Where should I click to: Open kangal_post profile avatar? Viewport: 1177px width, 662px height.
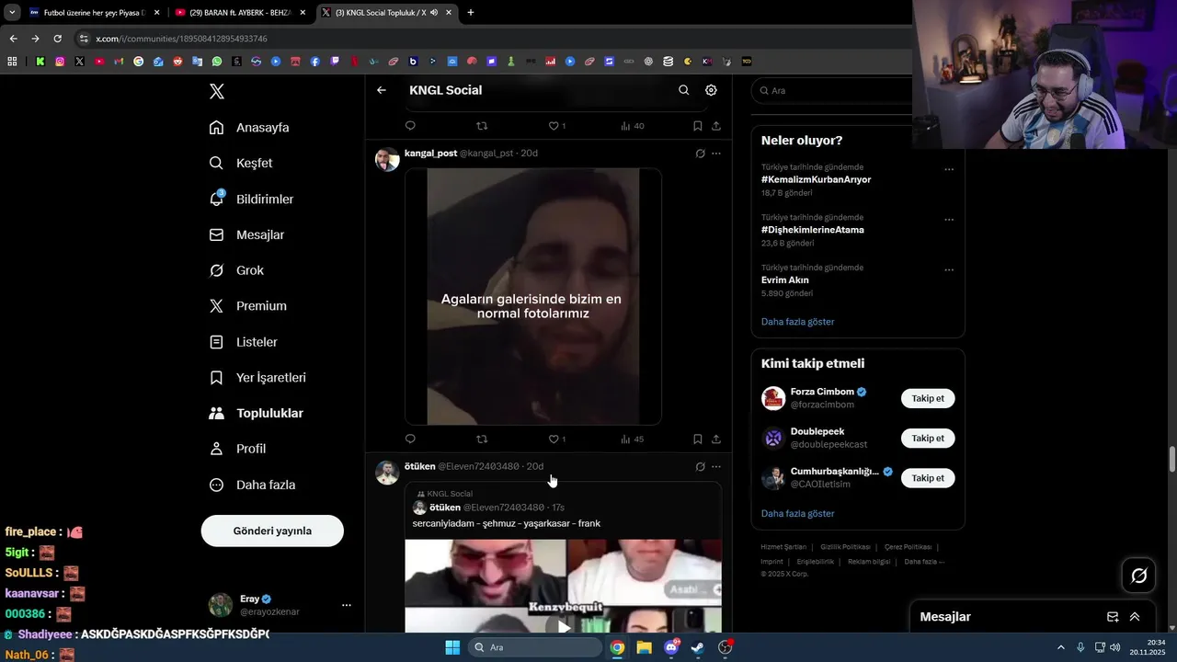pyautogui.click(x=387, y=159)
